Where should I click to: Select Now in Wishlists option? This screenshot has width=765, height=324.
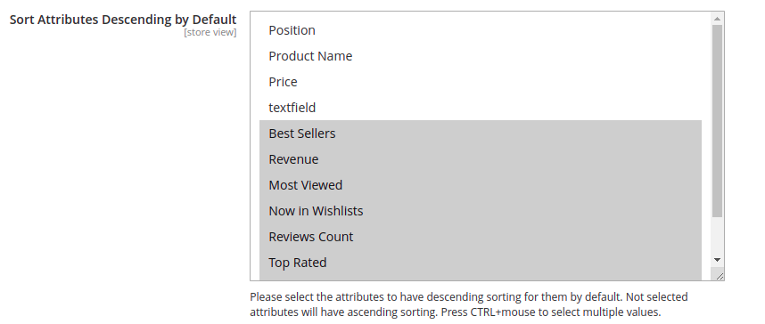(x=480, y=211)
